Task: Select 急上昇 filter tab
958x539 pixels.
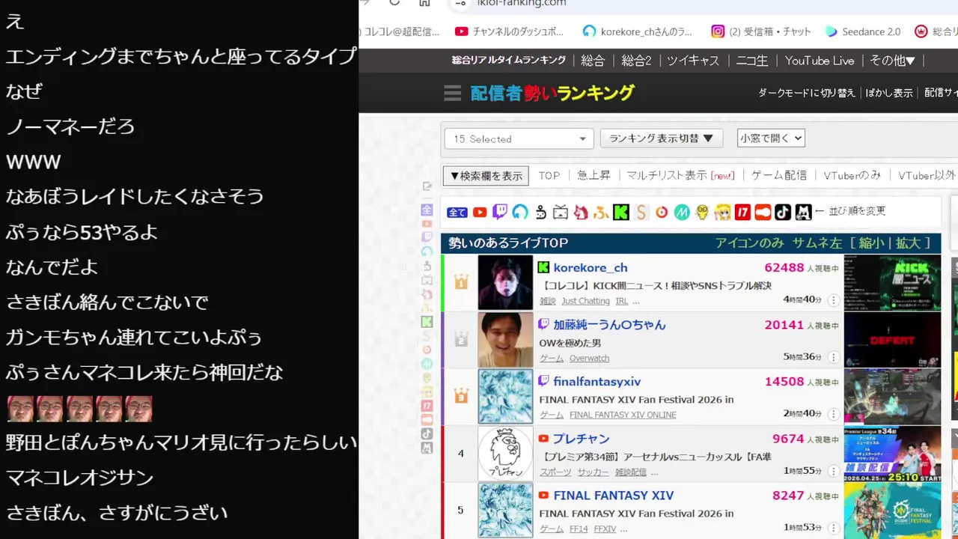Action: pyautogui.click(x=594, y=175)
